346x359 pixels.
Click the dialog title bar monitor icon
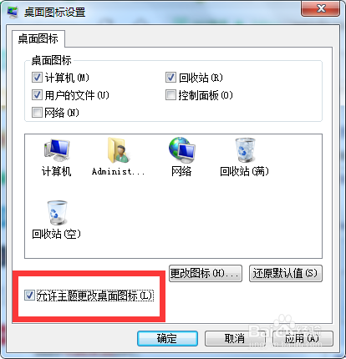[x=13, y=13]
